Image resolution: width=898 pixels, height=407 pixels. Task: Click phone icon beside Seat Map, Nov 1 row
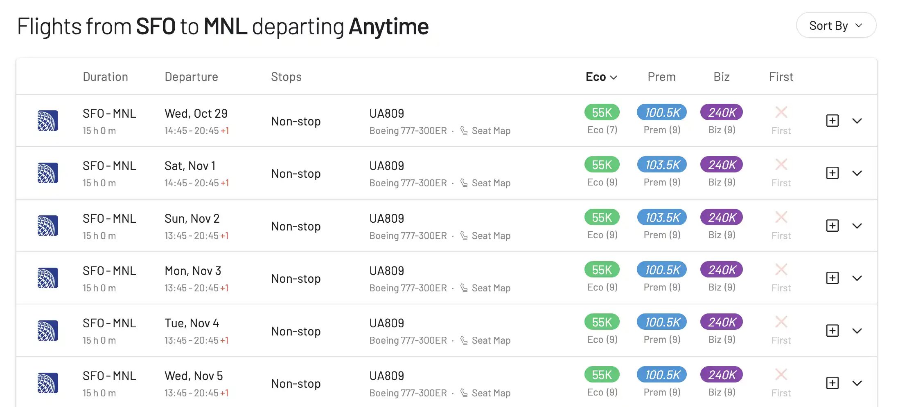[464, 183]
